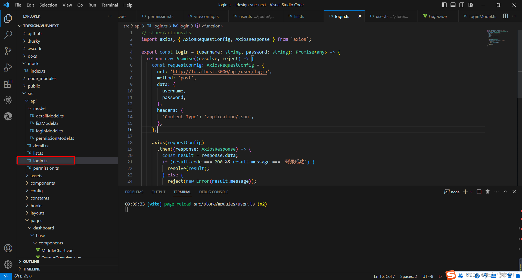Collapse the mock folder
Viewport: 522px width, 280px height.
(x=33, y=63)
